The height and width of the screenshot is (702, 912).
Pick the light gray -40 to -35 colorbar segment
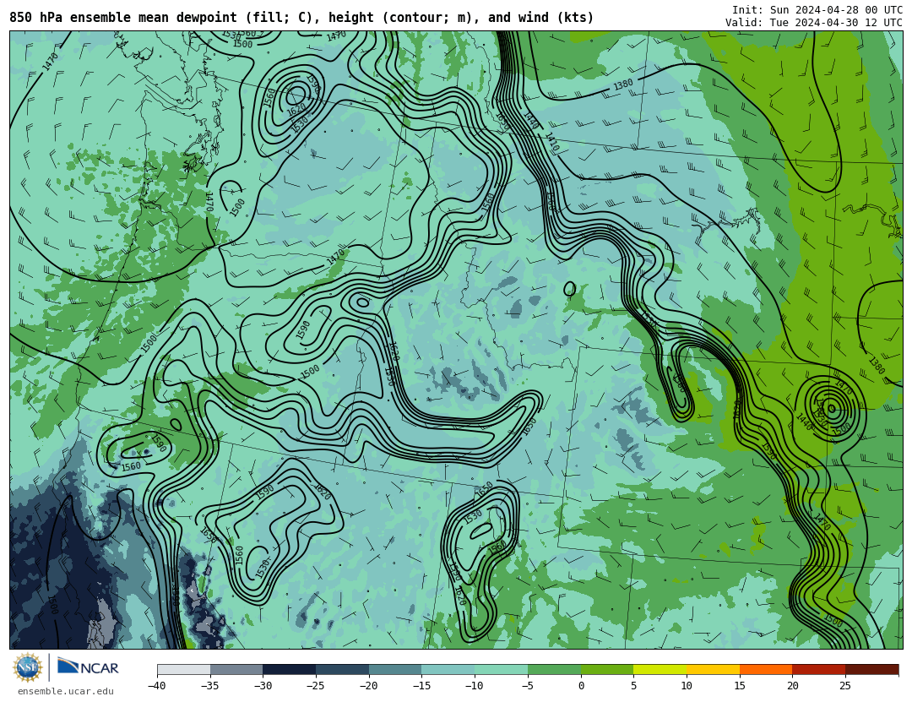pos(184,670)
